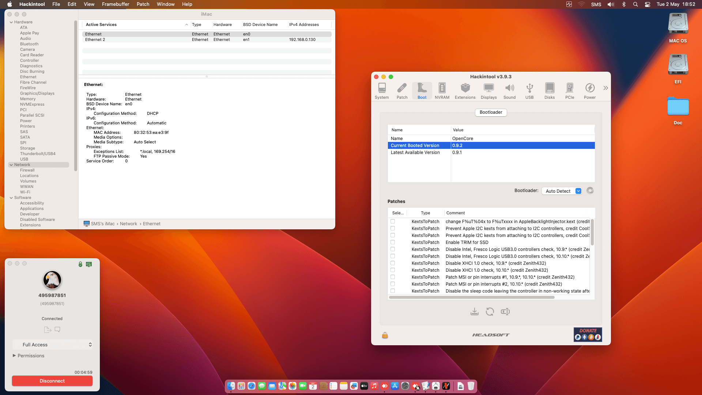Screen dimensions: 702x395
Task: Click the Donate button in Hackintool
Action: tap(588, 334)
